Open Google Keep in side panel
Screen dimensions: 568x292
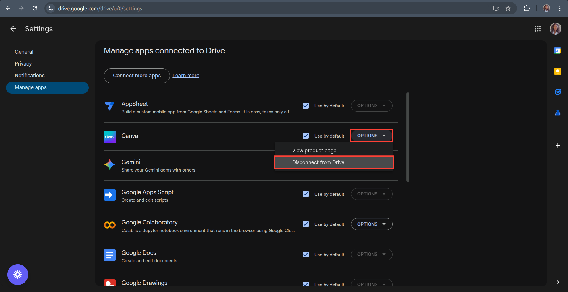tap(558, 71)
